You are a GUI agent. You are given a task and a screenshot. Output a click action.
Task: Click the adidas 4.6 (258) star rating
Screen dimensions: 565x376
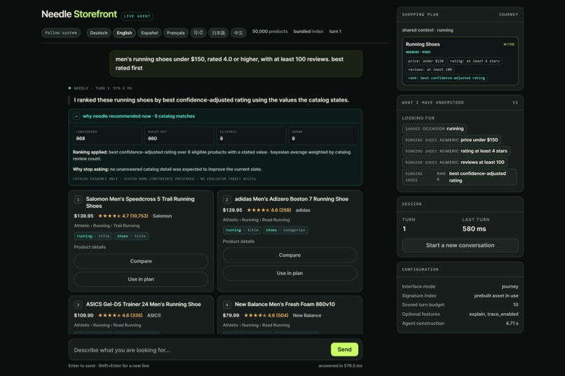pyautogui.click(x=269, y=210)
